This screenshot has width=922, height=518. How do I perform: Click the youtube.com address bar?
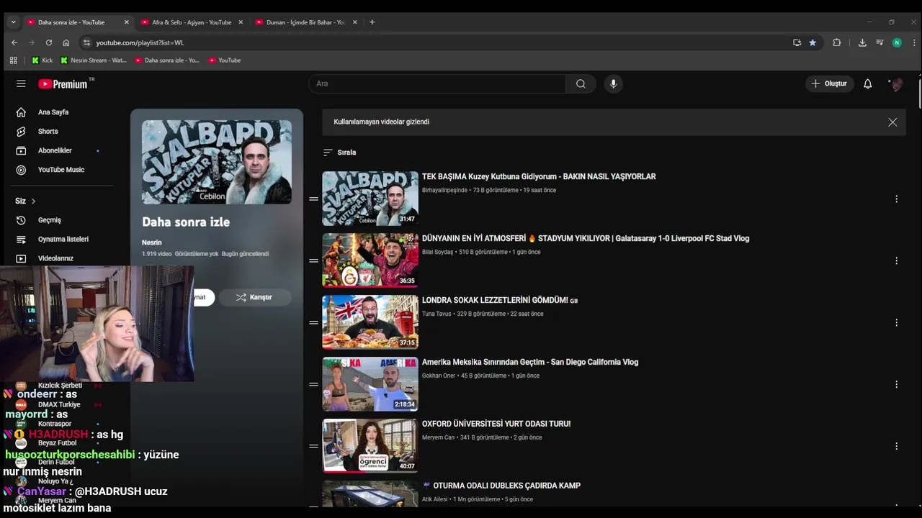click(x=432, y=42)
